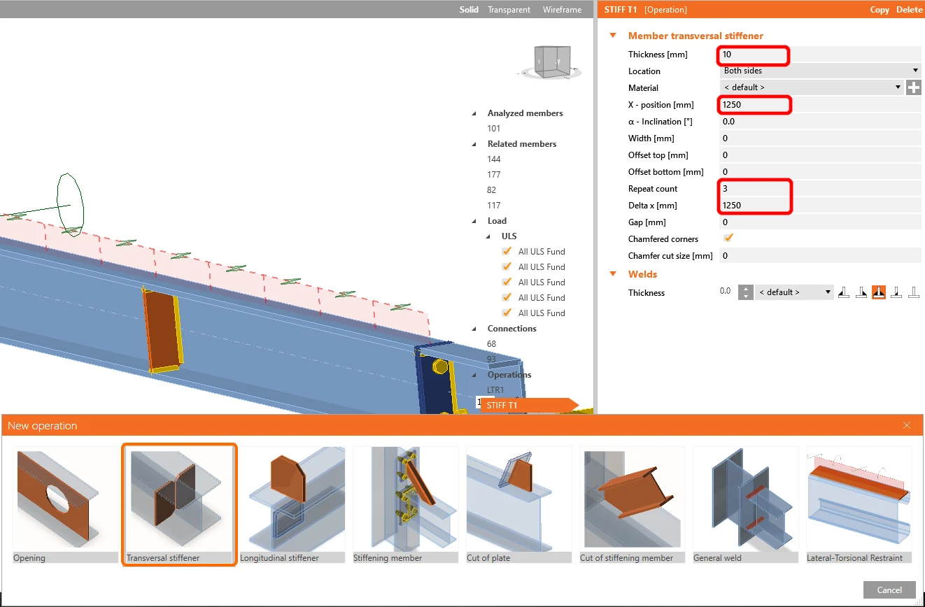Click Delete for the STIFF T1 operation
925x607 pixels.
click(x=910, y=10)
